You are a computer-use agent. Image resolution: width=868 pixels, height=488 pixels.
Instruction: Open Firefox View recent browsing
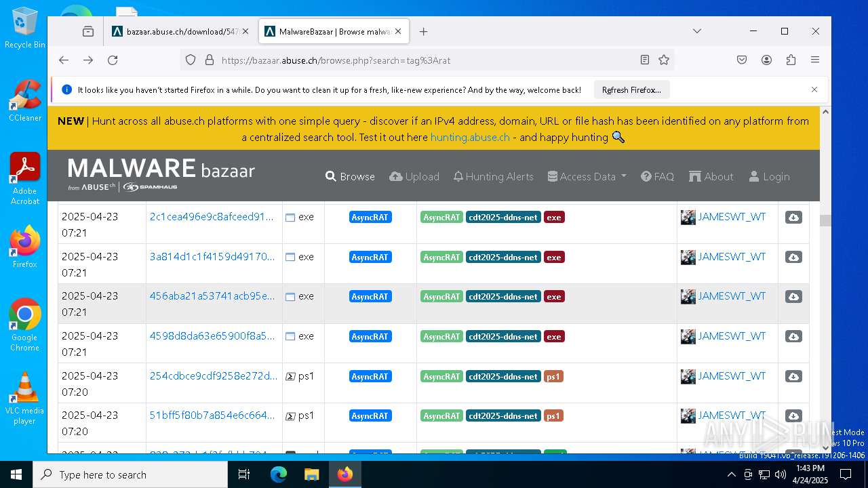pyautogui.click(x=88, y=31)
